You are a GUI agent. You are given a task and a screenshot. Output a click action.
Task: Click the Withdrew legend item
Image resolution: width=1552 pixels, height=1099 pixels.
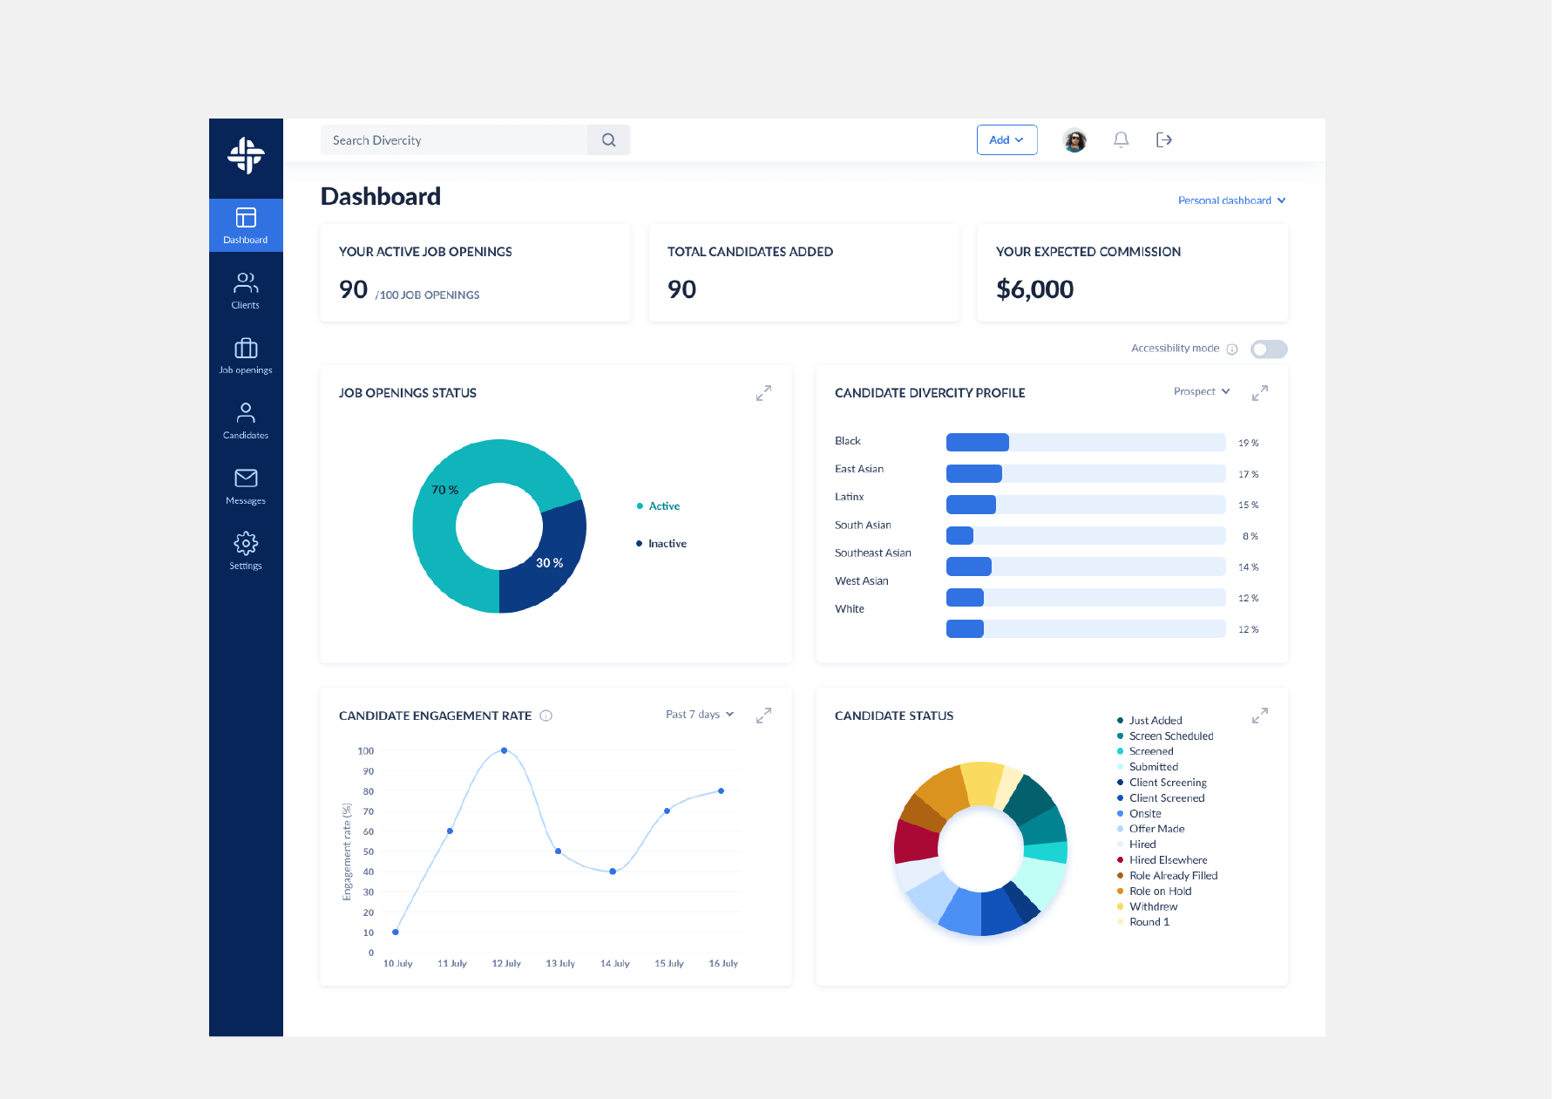point(1147,907)
